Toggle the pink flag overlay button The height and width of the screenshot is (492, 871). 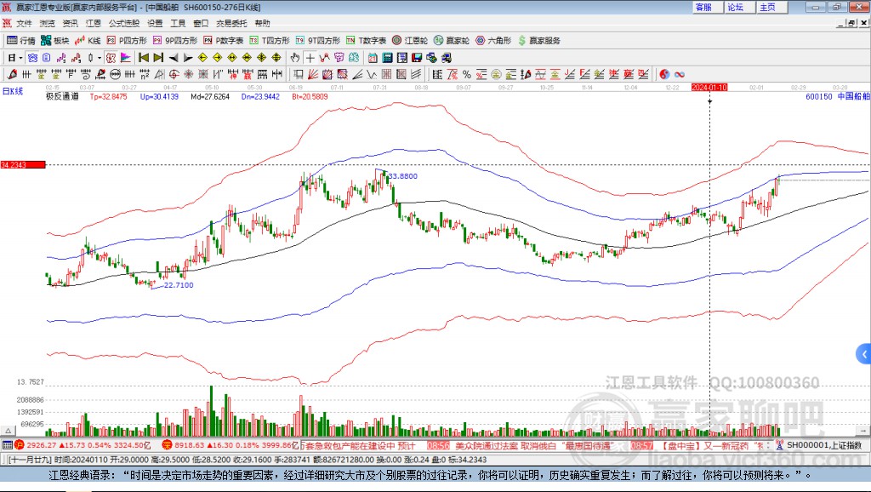(126, 58)
